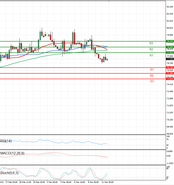
Task: Select the R3 resistance level label
Action: (151, 43)
